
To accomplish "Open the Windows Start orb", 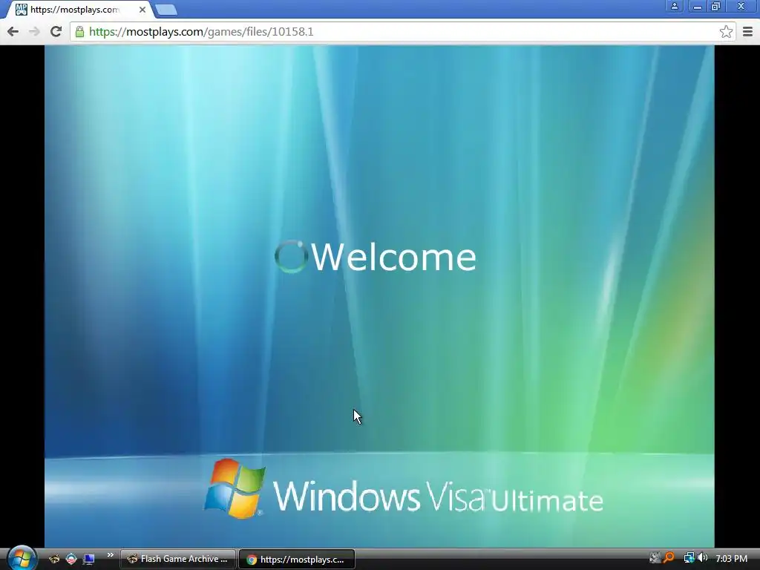I will point(22,558).
